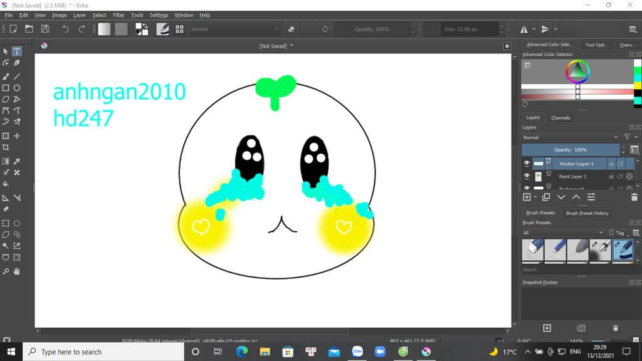Open the Layers blending mode Normal dropdown
The height and width of the screenshot is (361, 642).
pos(571,137)
